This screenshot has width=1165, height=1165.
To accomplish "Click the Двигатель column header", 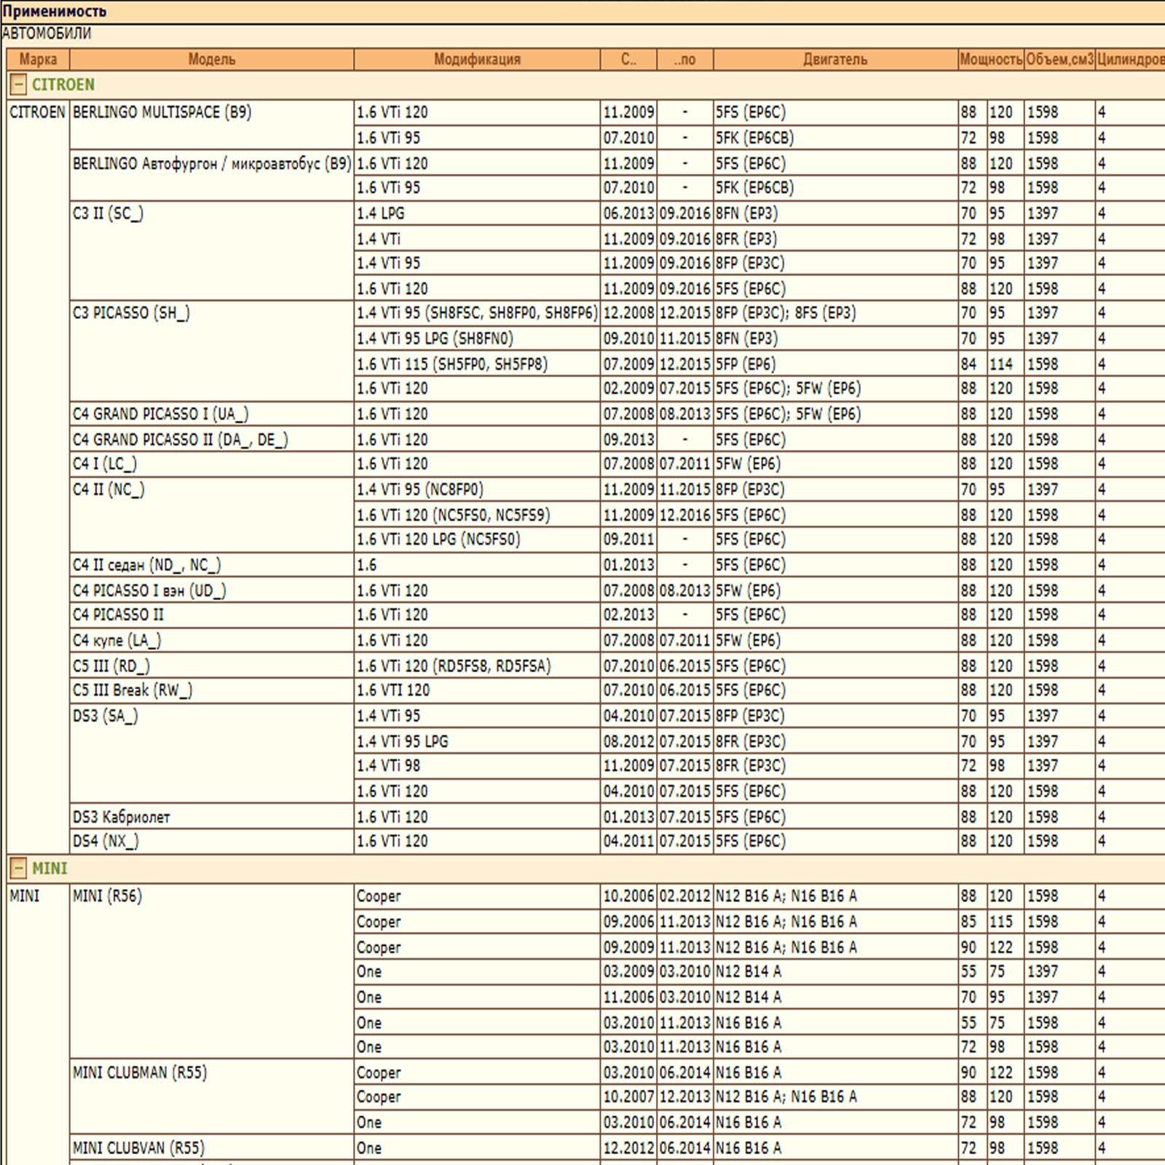I will click(x=835, y=60).
